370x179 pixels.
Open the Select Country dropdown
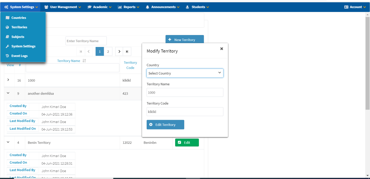185,73
